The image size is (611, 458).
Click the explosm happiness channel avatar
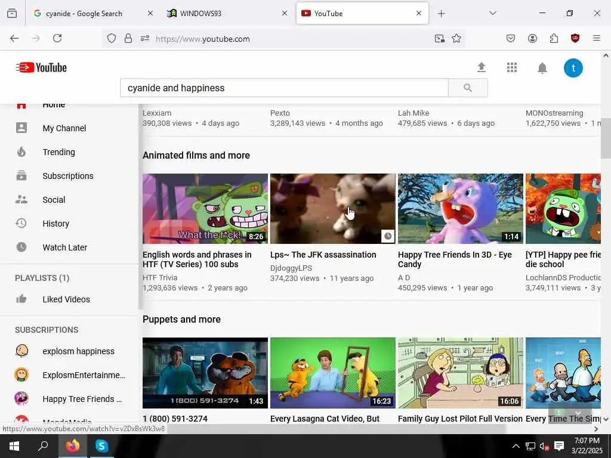point(21,351)
